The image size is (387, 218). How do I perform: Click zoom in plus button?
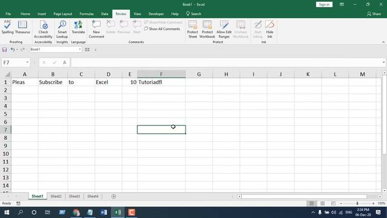[x=373, y=203]
